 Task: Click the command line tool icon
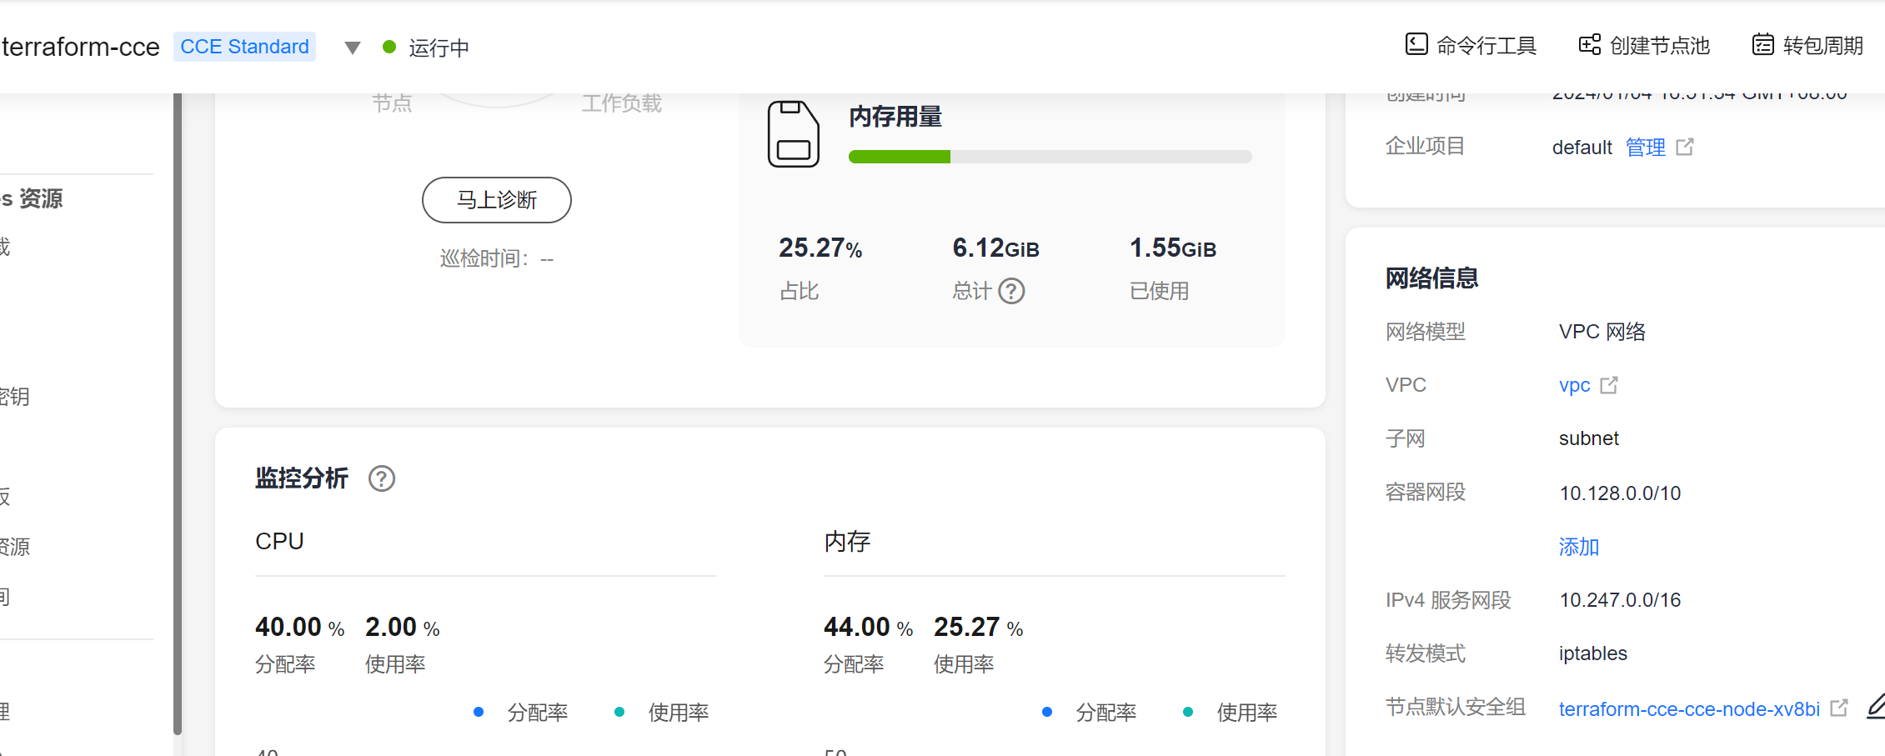coord(1416,44)
